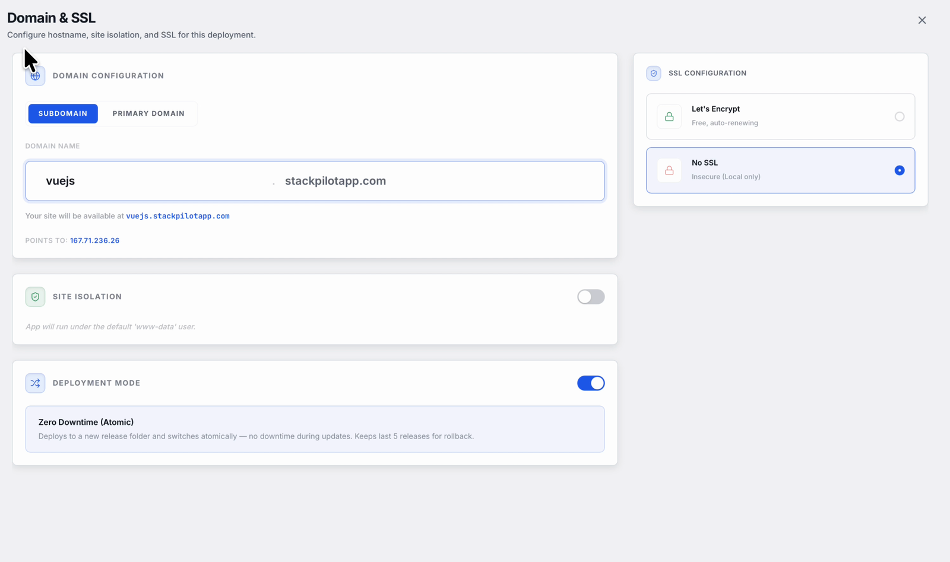
Task: Click the Insecure (Local only) description text
Action: [x=726, y=177]
